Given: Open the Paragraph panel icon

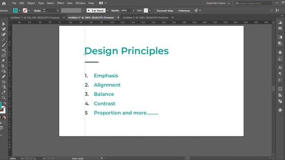Looking at the screenshot, I should pyautogui.click(x=280, y=74).
